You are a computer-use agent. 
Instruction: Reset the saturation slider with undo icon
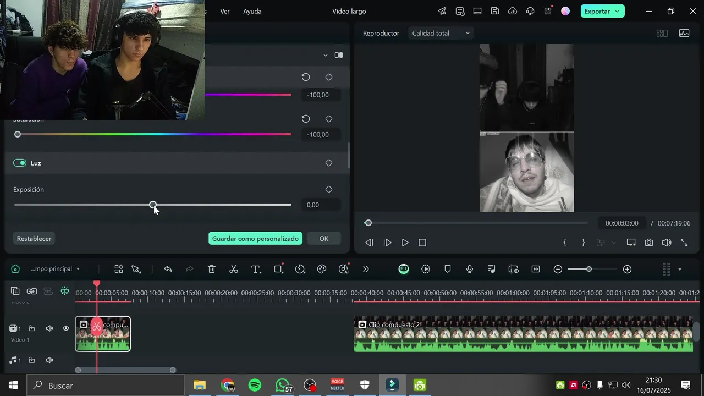(x=306, y=119)
